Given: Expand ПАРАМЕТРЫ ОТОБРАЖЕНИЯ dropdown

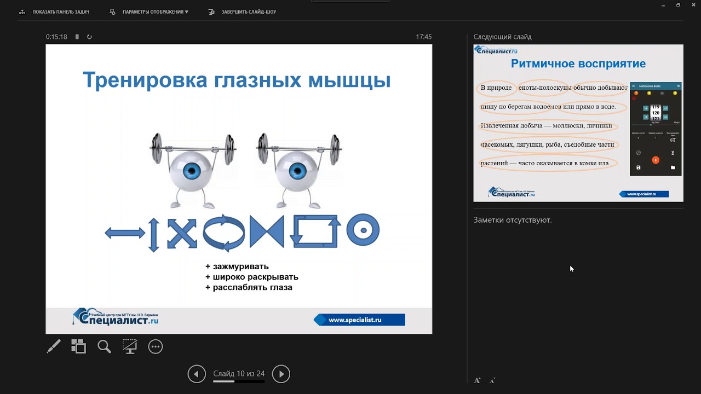Looking at the screenshot, I should coord(149,11).
